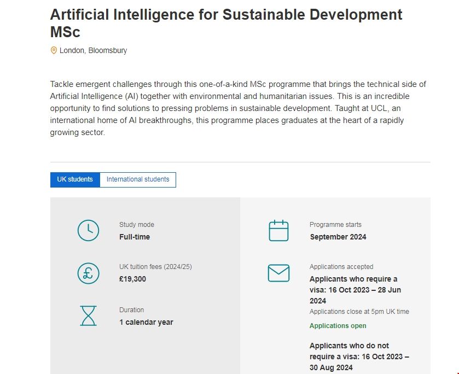Switch to International students tab
Image resolution: width=459 pixels, height=374 pixels.
point(138,179)
